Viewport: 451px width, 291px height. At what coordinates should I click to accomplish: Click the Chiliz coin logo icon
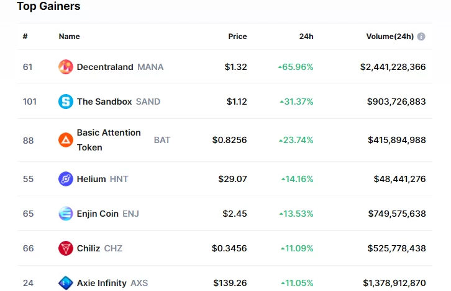(x=66, y=248)
